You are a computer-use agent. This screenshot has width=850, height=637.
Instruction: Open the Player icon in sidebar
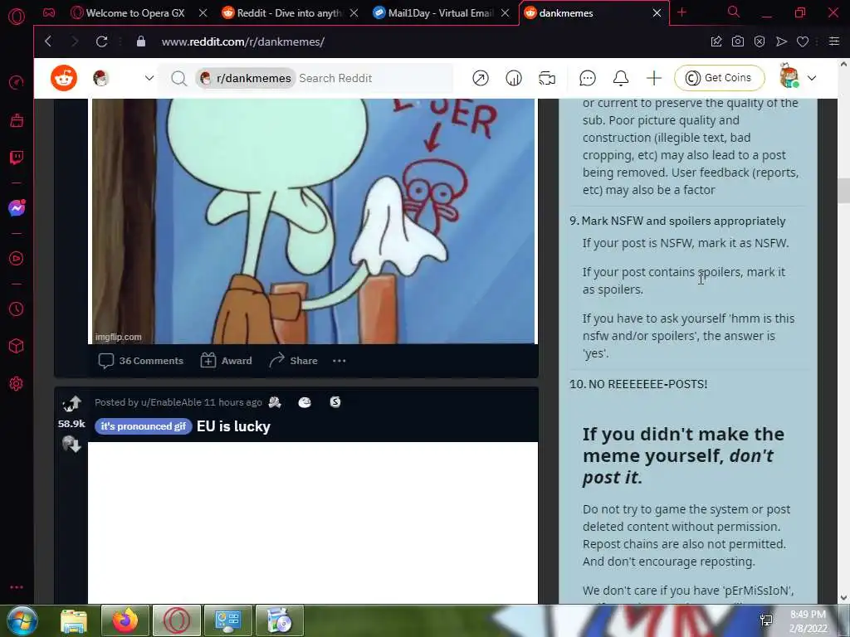(17, 259)
